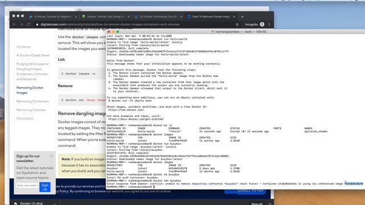Click 'https://hub.docker.com/' in terminal output

(126, 110)
